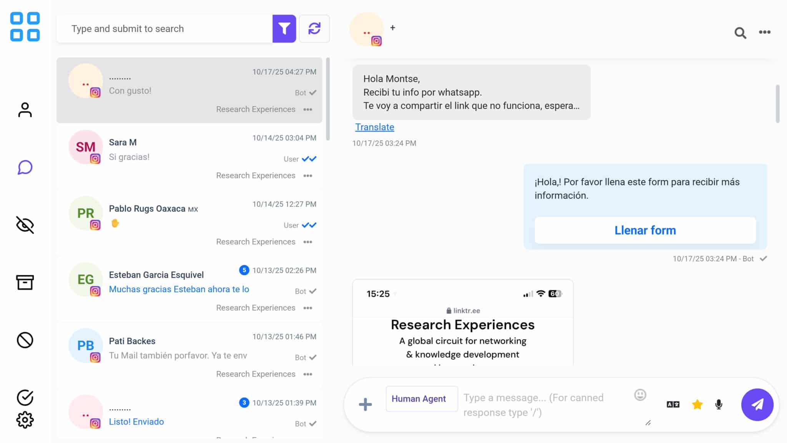The width and height of the screenshot is (787, 443).
Task: Expand more options menu in chat header
Action: point(764,32)
